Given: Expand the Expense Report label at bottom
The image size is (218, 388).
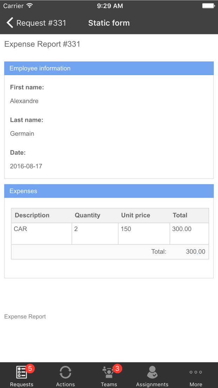Looking at the screenshot, I should tap(25, 316).
